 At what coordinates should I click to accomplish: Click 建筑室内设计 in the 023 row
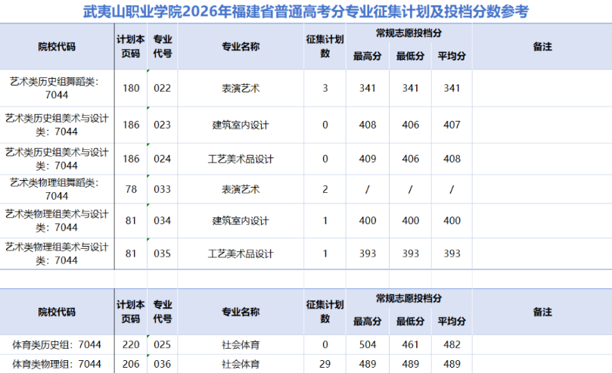tap(241, 125)
